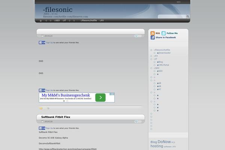225x150 pixels.
Task: Open ◇IT category in the sidebar list
Action: tap(155, 59)
